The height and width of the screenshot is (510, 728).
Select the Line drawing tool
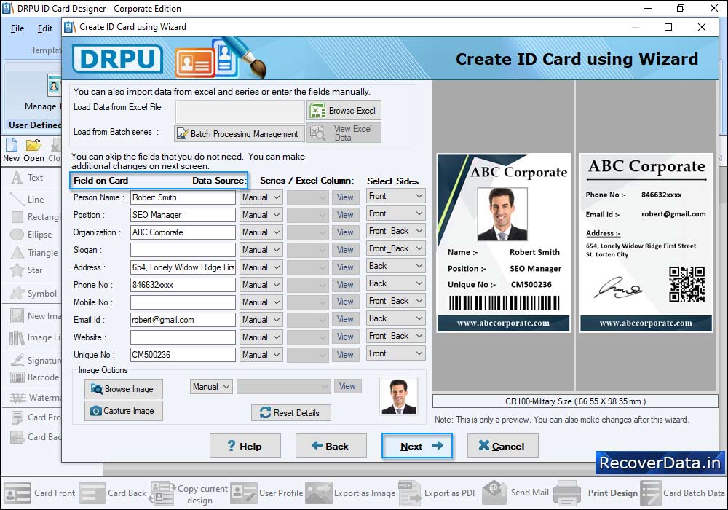(28, 199)
